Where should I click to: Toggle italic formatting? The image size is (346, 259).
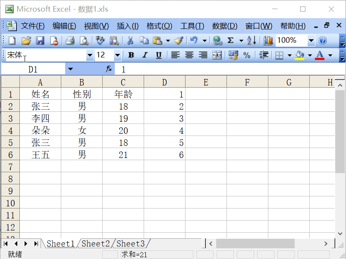pos(145,55)
